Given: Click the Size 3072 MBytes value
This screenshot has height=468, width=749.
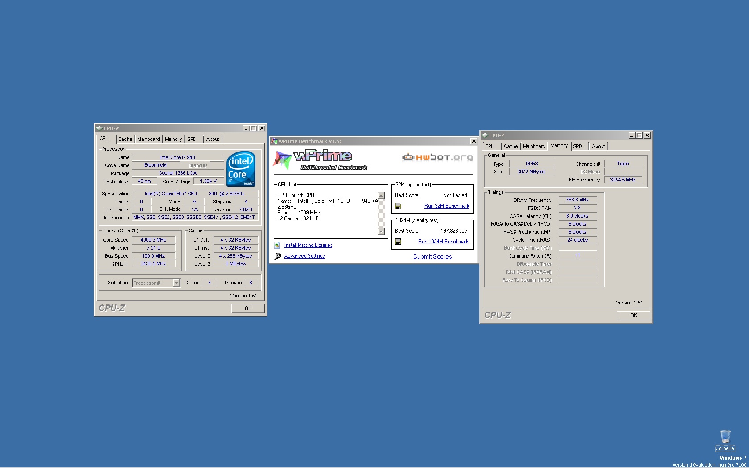Looking at the screenshot, I should pyautogui.click(x=531, y=172).
